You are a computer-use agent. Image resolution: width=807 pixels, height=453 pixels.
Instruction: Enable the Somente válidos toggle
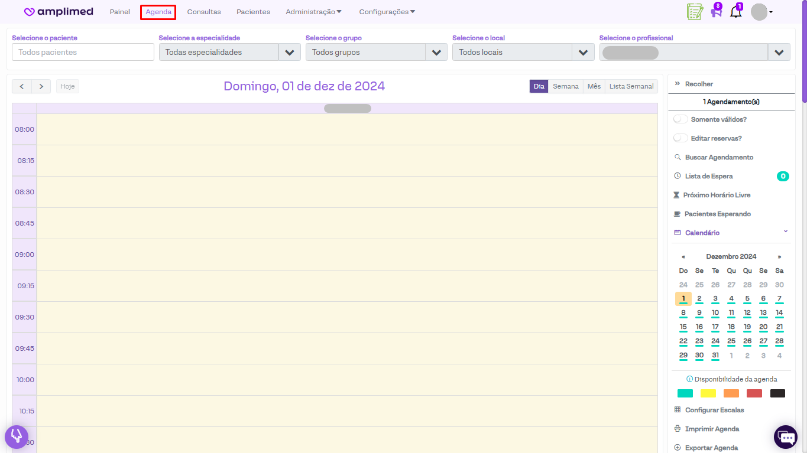click(681, 119)
